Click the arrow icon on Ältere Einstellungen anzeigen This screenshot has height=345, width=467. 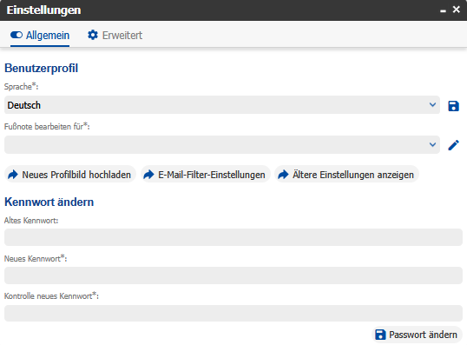[283, 175]
